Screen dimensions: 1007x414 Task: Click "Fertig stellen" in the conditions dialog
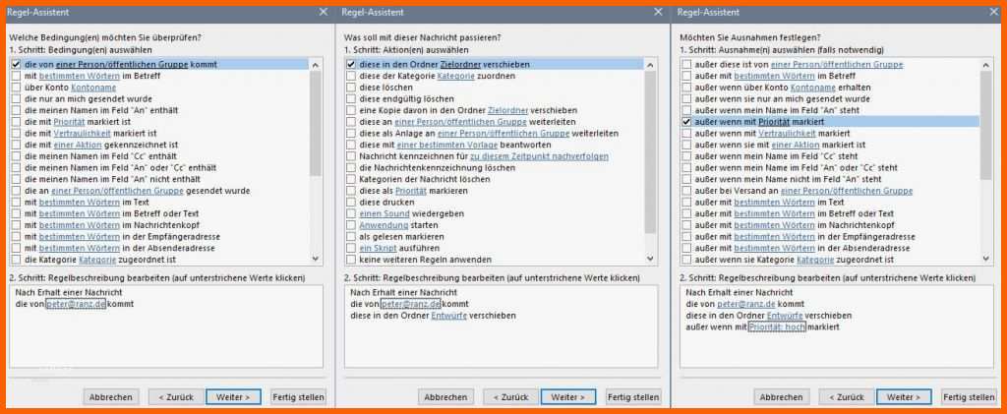(299, 396)
